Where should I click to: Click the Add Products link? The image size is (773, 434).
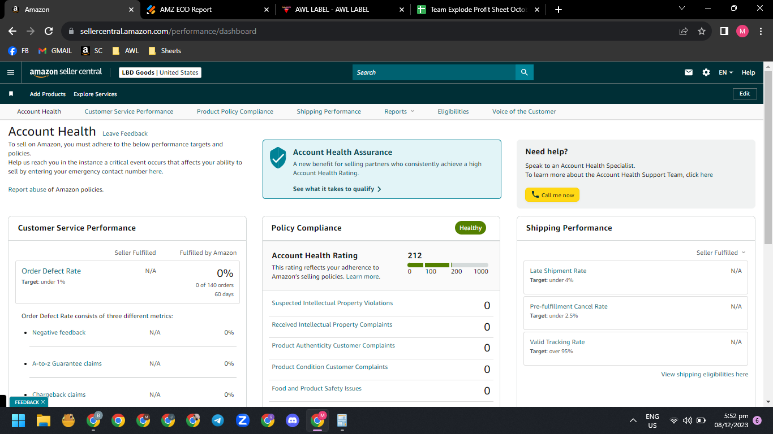click(x=48, y=94)
